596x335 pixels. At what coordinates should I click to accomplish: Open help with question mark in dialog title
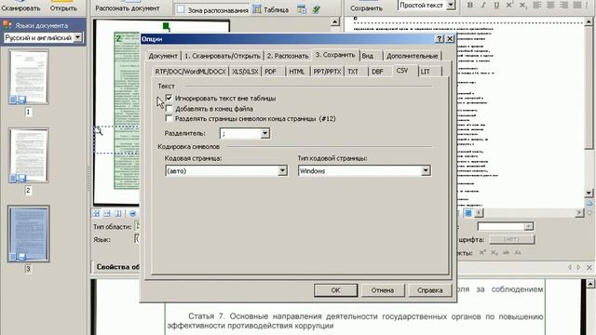[440, 39]
